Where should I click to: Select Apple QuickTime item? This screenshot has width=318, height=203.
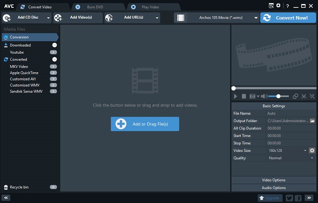(x=24, y=73)
